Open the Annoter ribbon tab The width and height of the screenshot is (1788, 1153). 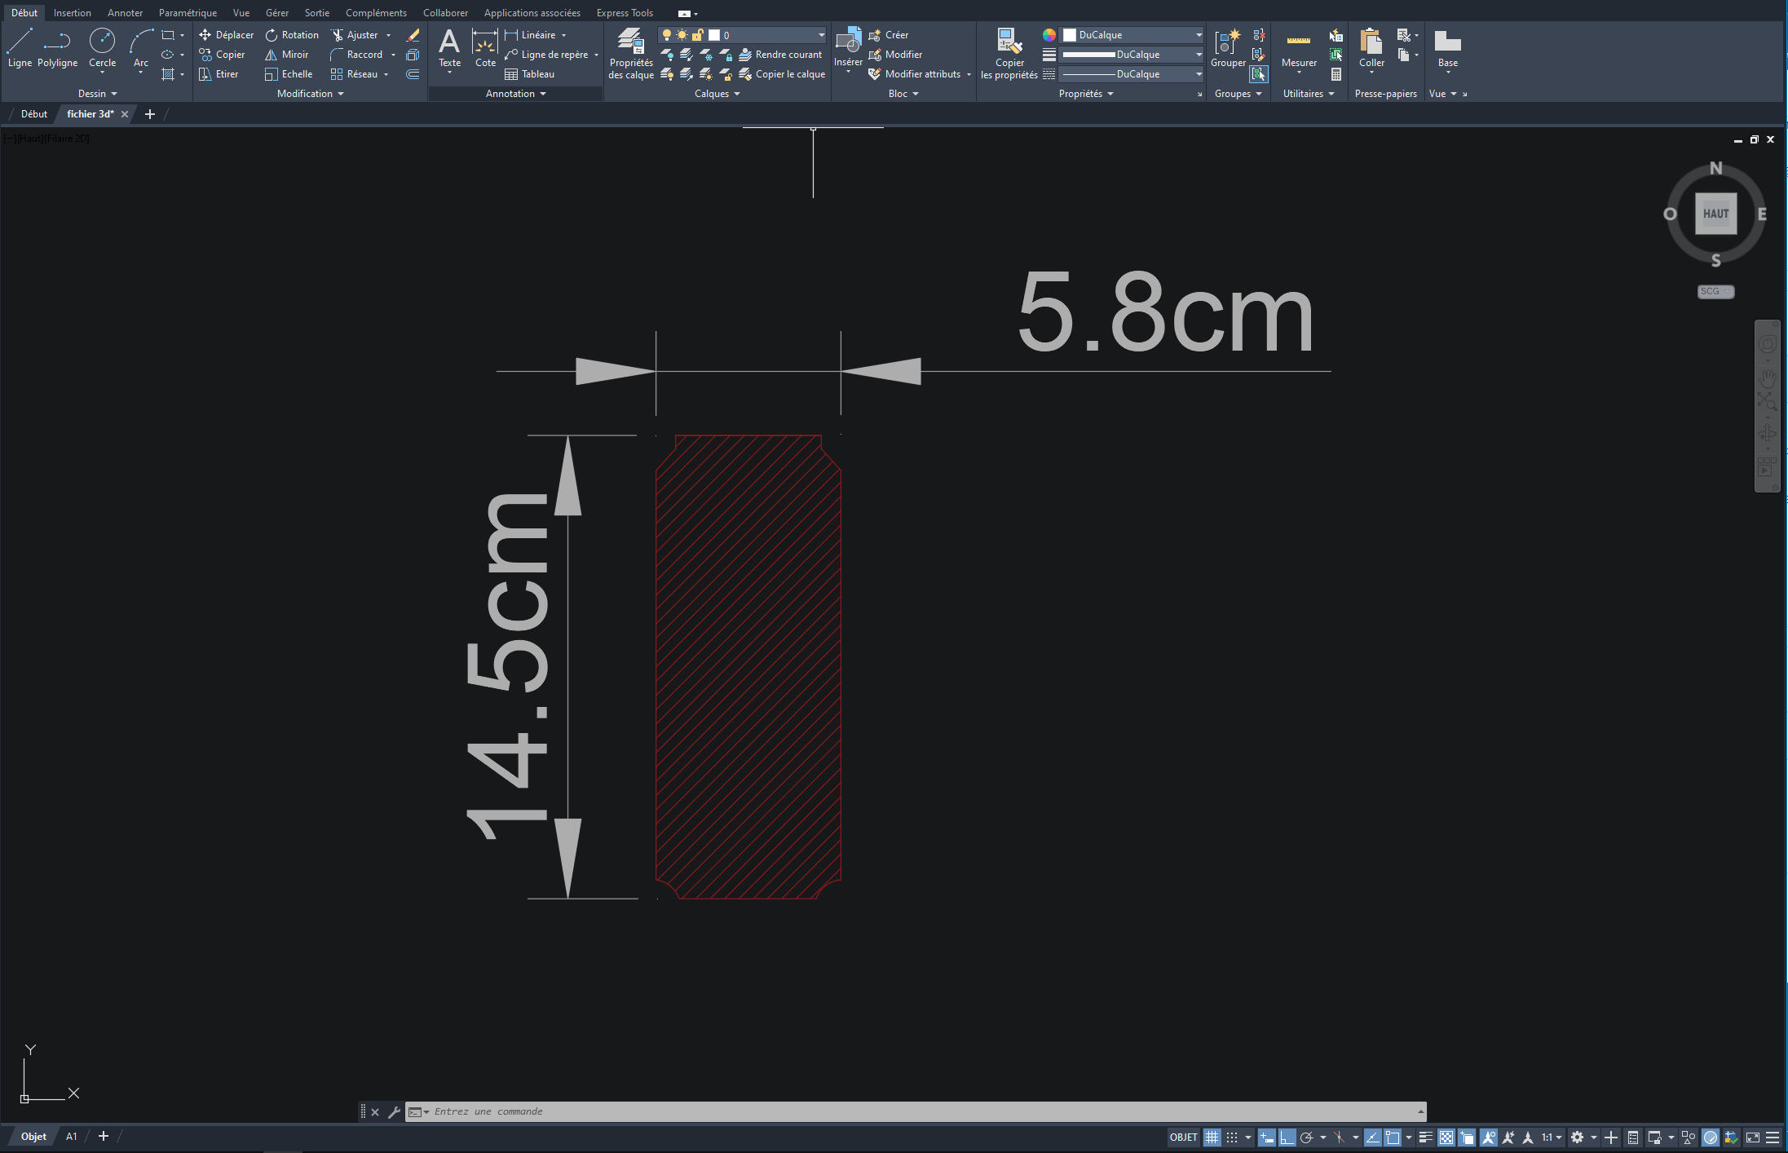[x=125, y=12]
